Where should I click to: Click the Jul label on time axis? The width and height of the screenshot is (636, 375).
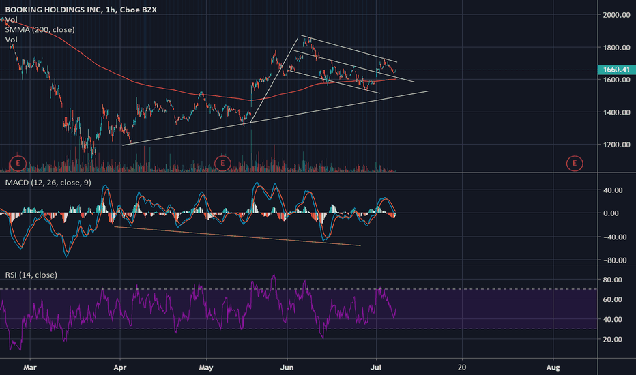pos(377,367)
